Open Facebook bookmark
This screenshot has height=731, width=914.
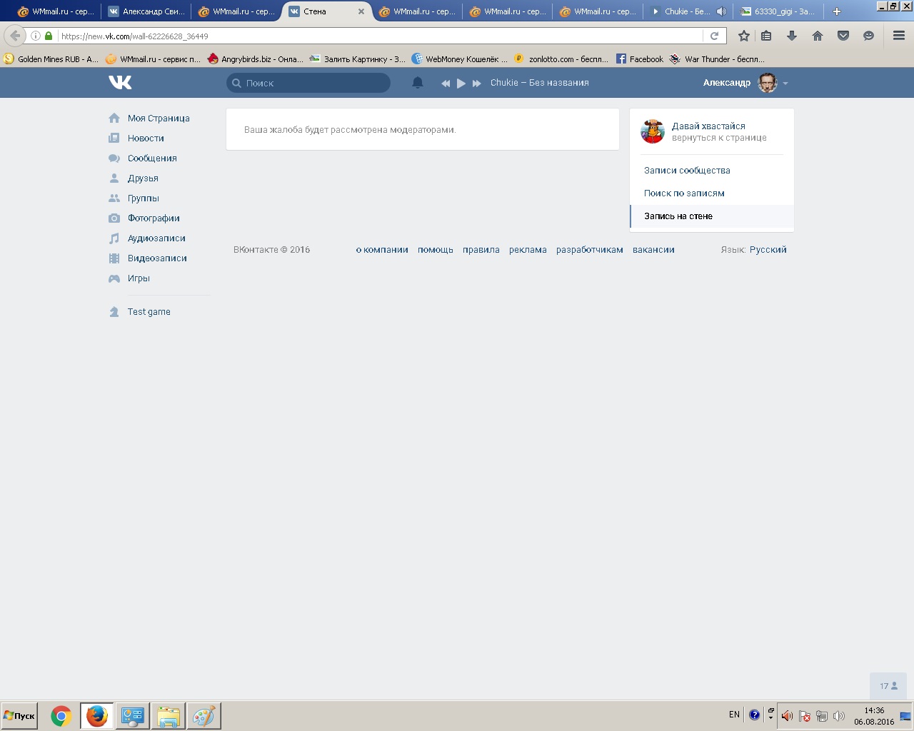640,59
